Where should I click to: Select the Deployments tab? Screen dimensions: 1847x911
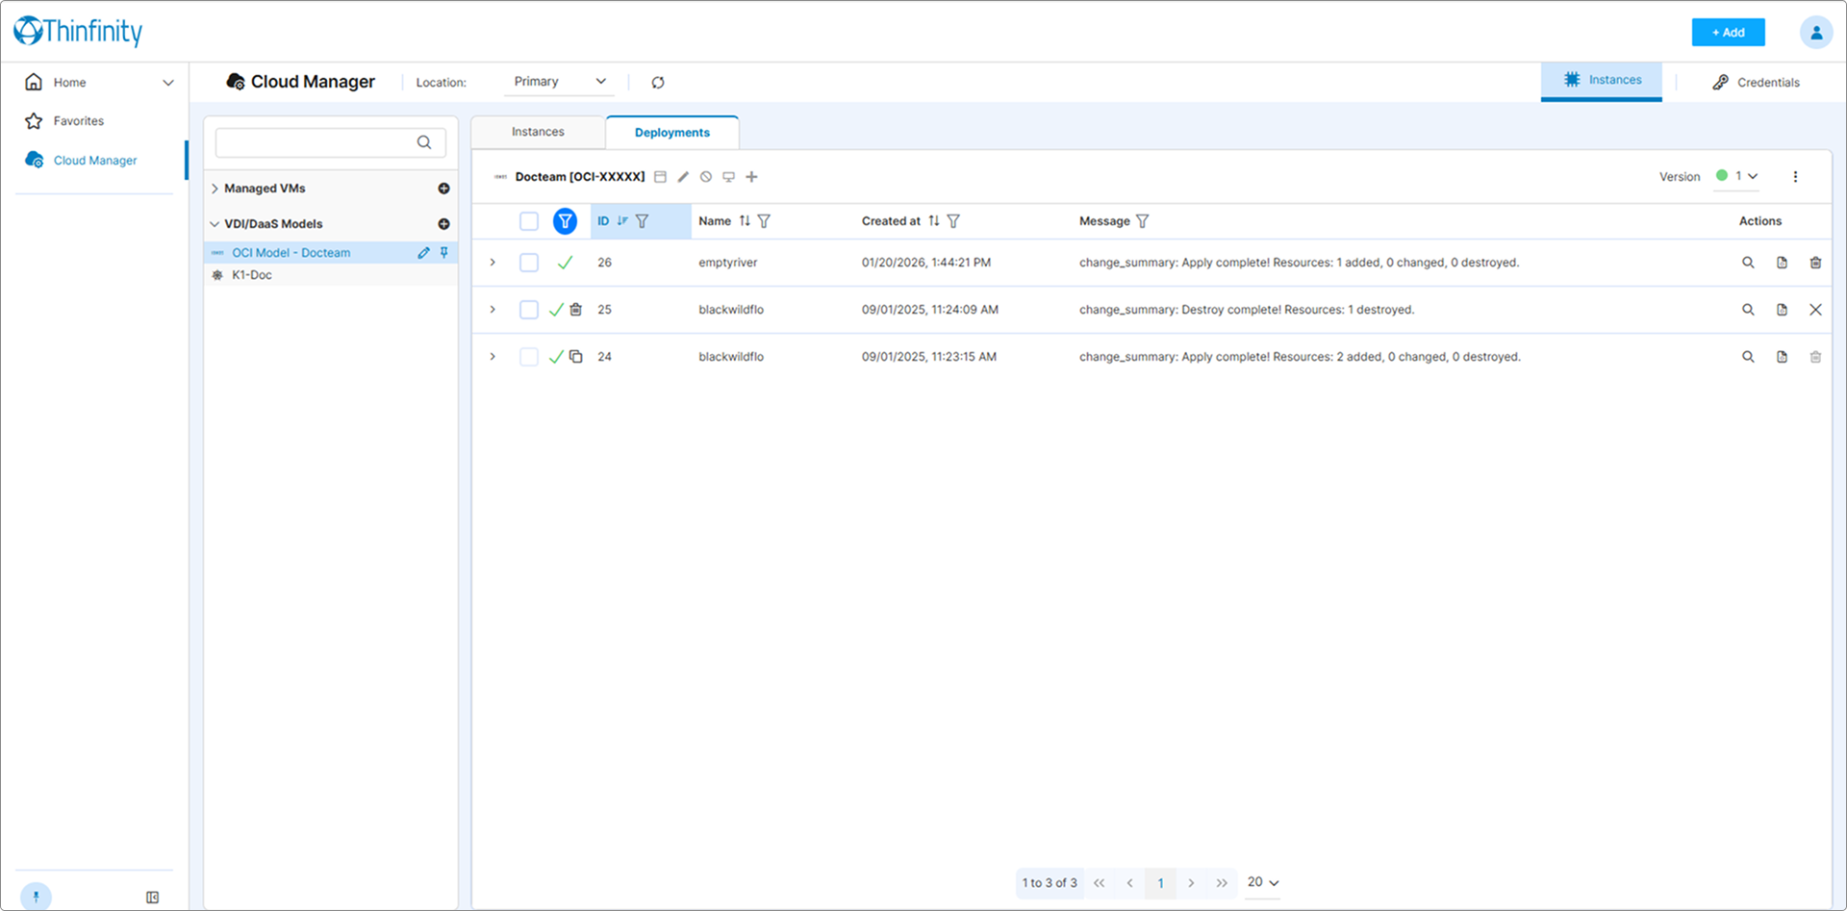(672, 133)
